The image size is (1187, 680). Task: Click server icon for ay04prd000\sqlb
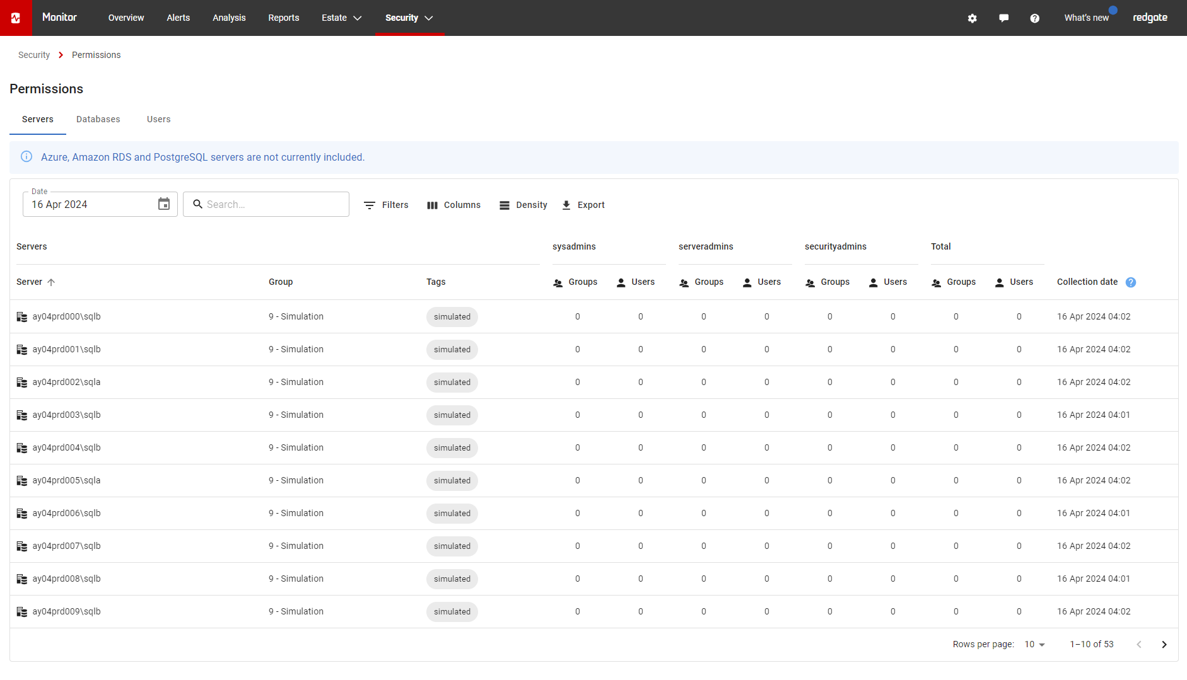(x=22, y=317)
